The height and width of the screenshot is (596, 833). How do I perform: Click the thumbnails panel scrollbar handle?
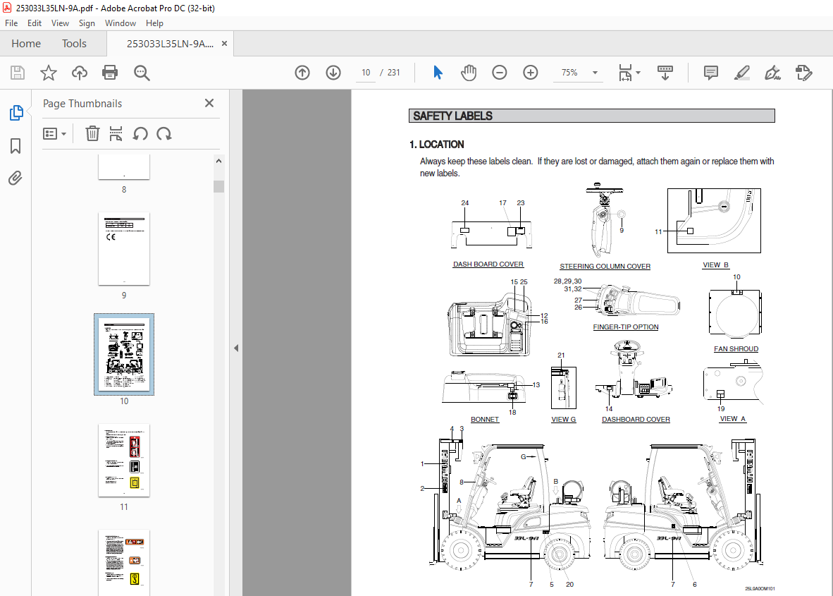218,186
